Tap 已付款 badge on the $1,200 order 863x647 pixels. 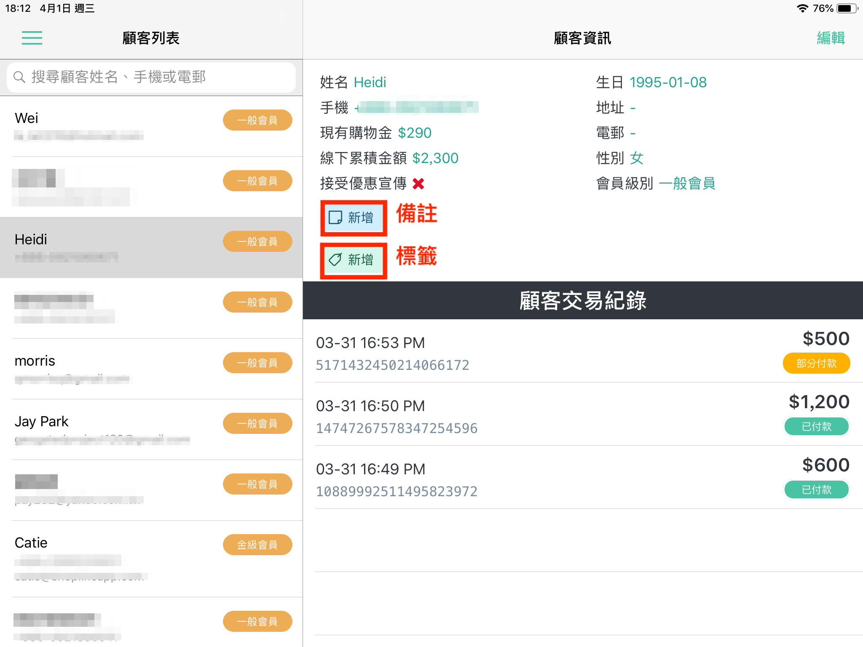click(816, 426)
